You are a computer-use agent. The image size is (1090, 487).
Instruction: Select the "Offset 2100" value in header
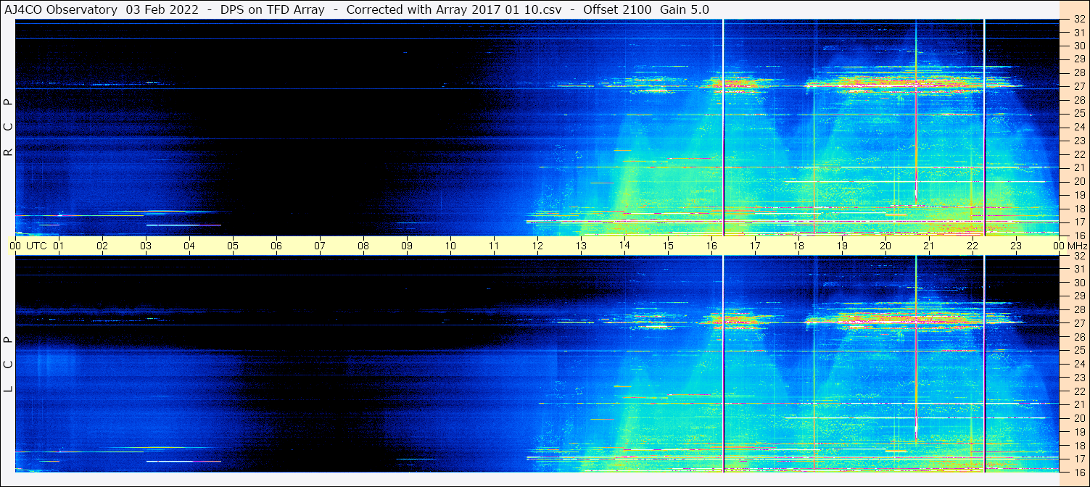tap(616, 9)
